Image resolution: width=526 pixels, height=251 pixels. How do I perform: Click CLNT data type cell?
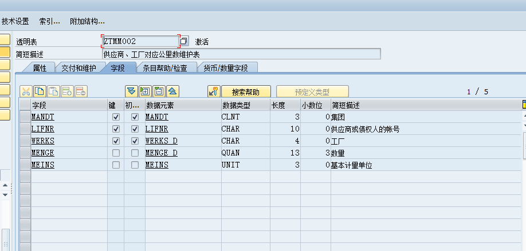[x=246, y=117]
